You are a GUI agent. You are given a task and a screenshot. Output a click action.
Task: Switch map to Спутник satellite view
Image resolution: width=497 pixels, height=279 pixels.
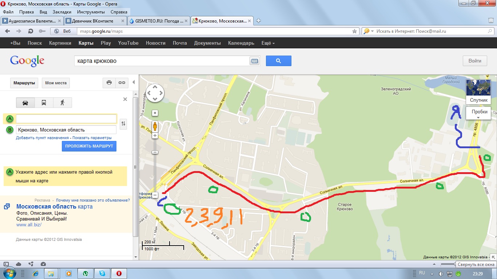[478, 92]
